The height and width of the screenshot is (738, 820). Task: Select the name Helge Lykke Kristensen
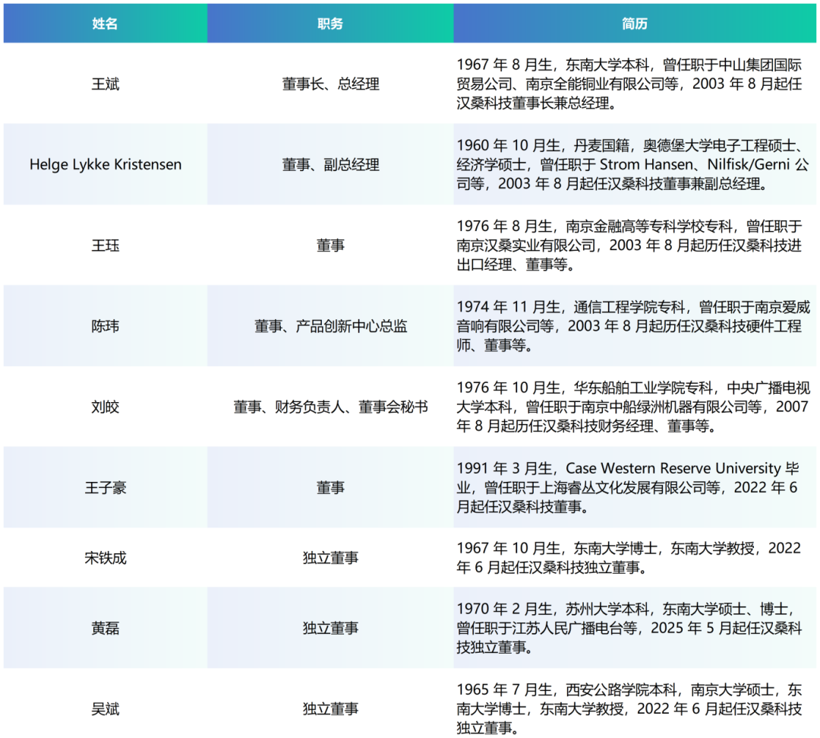pyautogui.click(x=105, y=164)
